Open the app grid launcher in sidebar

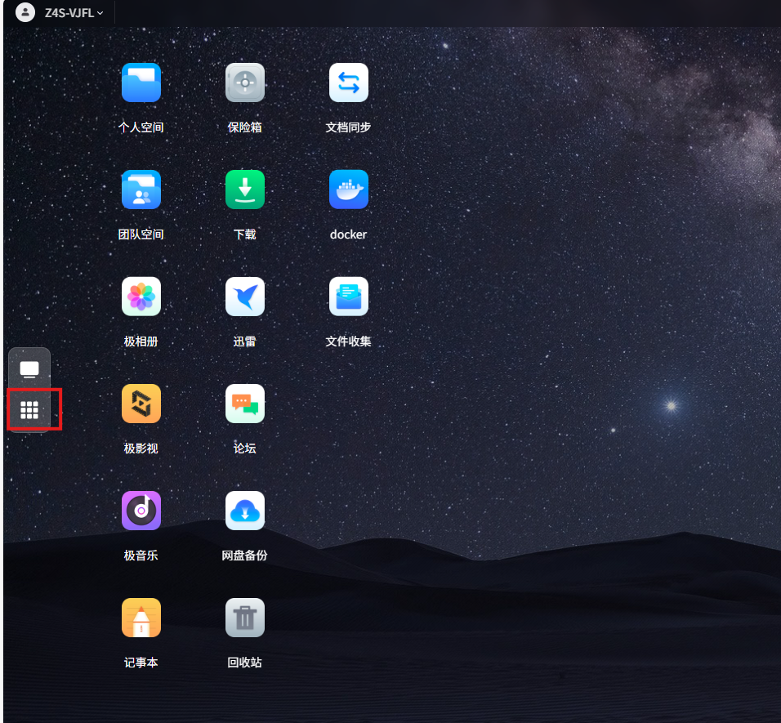pos(29,410)
